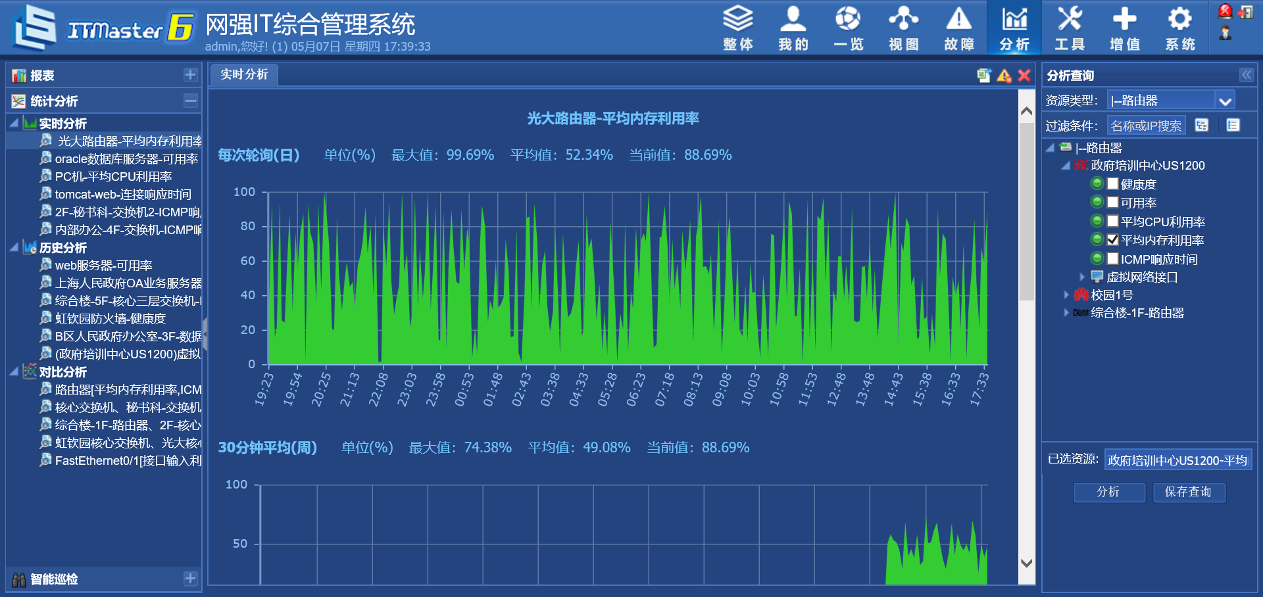Click the logout door icon
This screenshot has height=597, width=1263.
pos(1245,12)
